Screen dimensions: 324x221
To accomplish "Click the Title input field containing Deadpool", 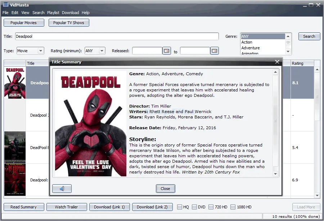I will point(117,36).
